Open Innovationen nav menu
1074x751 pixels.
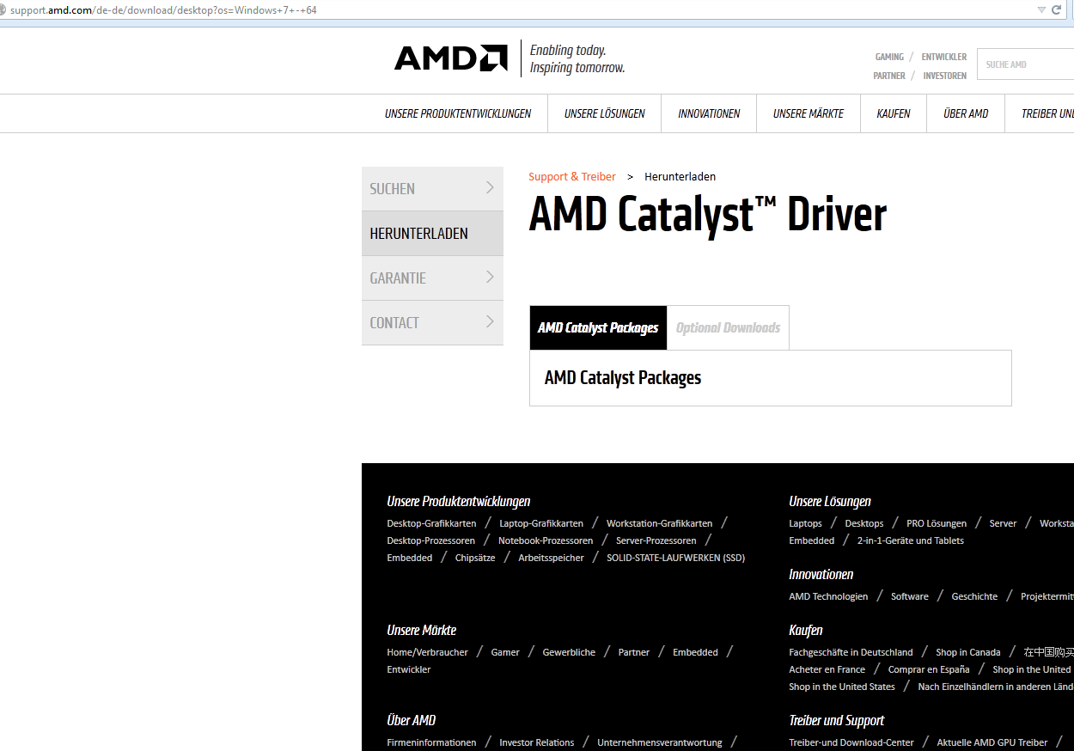[x=709, y=113]
